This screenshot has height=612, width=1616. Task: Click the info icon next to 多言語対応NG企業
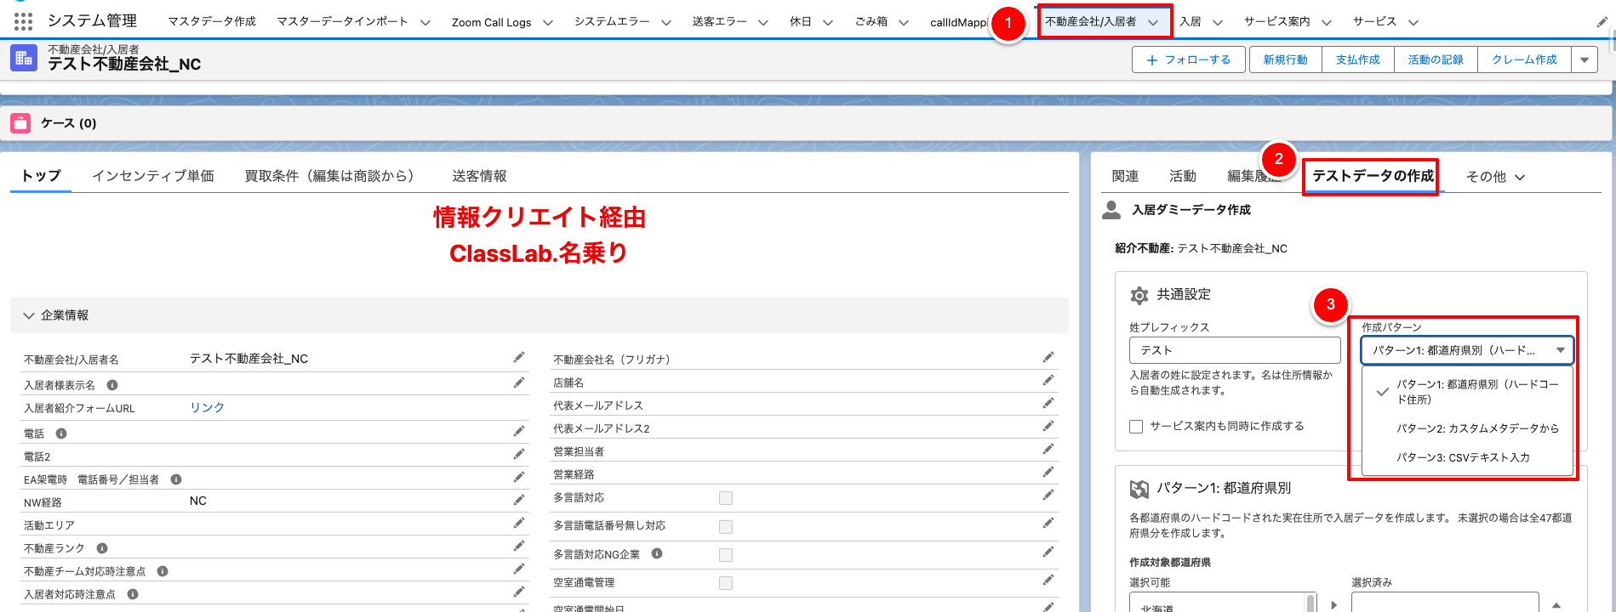pyautogui.click(x=657, y=553)
